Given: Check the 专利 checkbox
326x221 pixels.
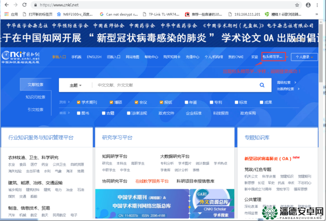Looking at the screenshot, I should click(x=212, y=102).
